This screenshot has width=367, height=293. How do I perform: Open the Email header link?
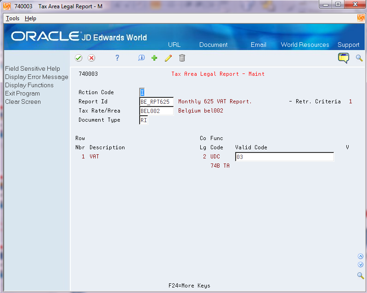(x=259, y=45)
